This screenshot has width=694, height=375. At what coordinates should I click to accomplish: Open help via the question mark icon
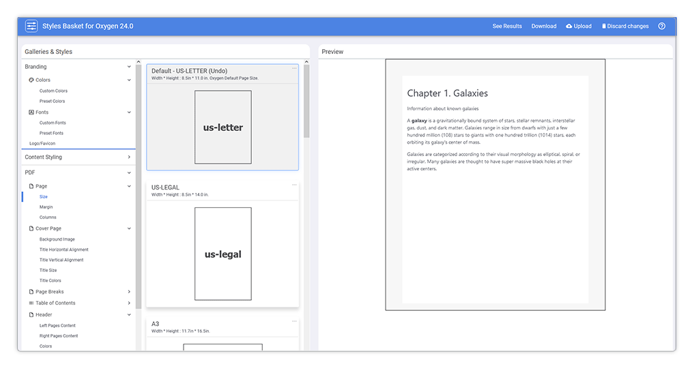(x=661, y=26)
